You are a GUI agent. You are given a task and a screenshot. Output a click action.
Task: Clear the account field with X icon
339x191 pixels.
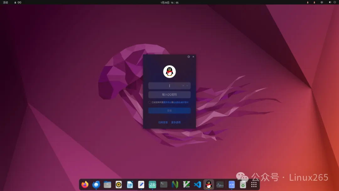pos(183,86)
